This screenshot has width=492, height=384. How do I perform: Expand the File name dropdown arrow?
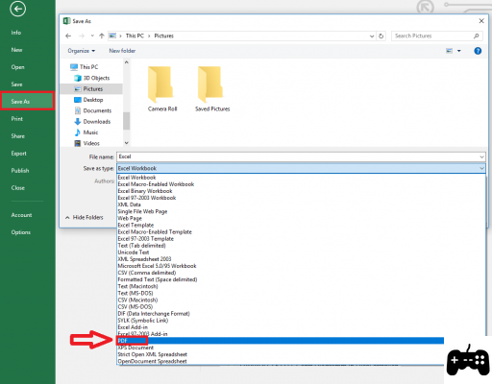(x=481, y=156)
